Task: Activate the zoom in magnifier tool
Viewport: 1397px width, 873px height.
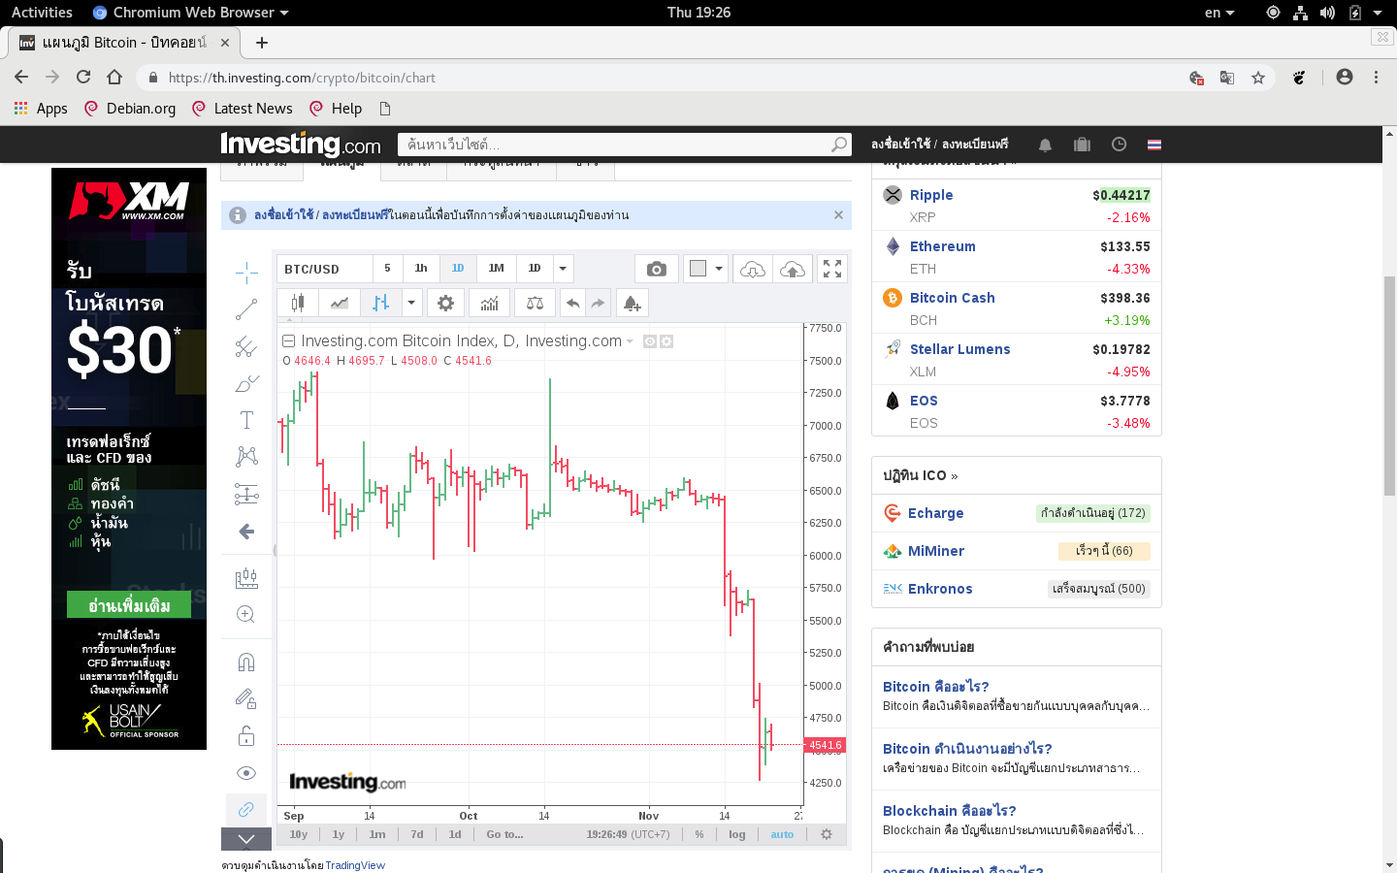Action: [246, 614]
